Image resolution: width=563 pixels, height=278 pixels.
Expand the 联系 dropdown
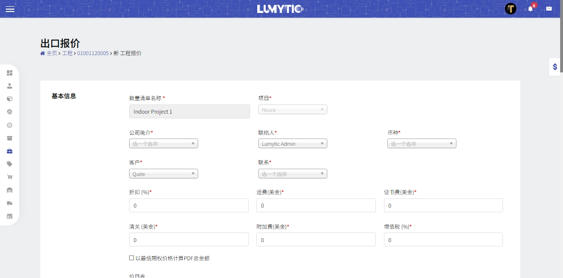[292, 173]
